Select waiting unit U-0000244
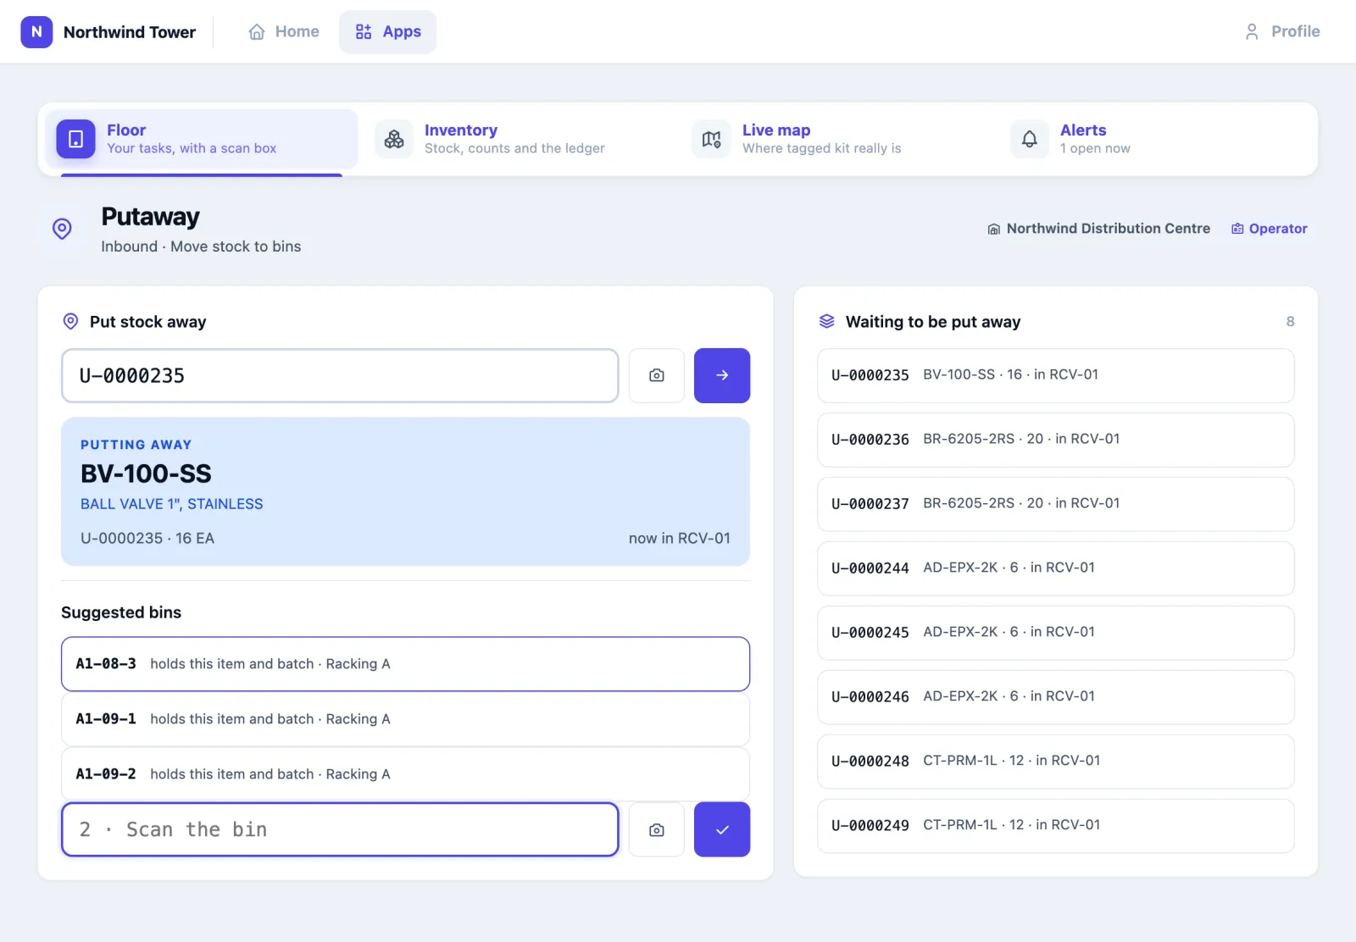The image size is (1356, 942). coord(1056,568)
